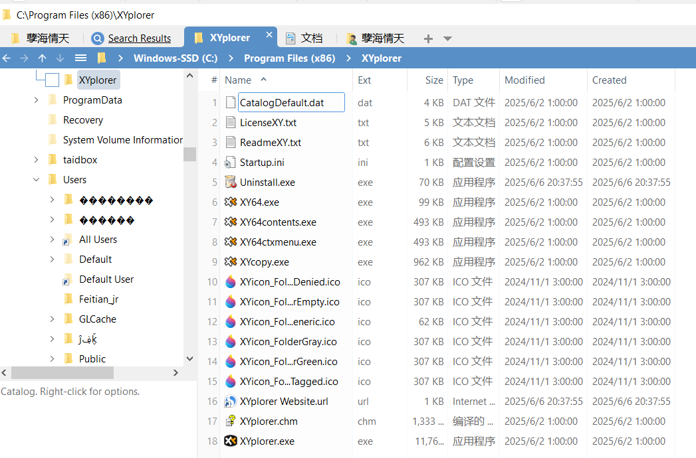The height and width of the screenshot is (458, 696).
Task: Click tree scroll right arrow
Action: click(x=175, y=373)
